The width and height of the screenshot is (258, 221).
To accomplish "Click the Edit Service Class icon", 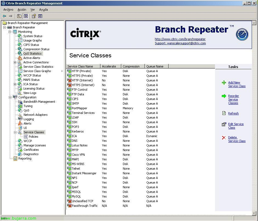I will (224, 124).
